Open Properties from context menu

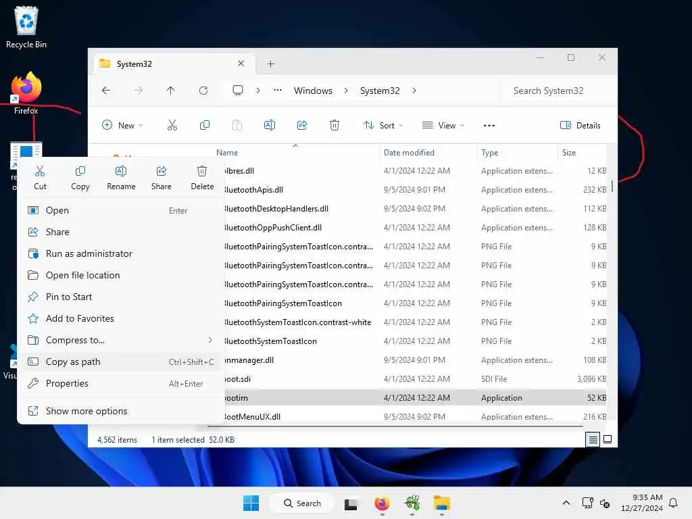click(x=120, y=384)
